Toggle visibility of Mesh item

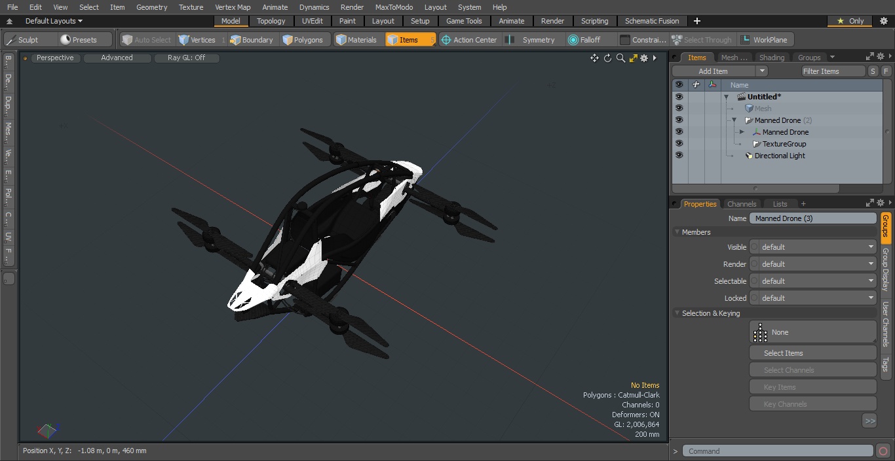[x=679, y=109]
